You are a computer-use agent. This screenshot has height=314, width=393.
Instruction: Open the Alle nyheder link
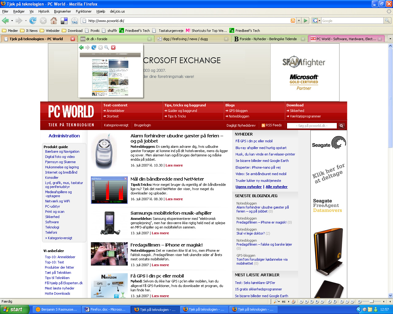pyautogui.click(x=276, y=187)
